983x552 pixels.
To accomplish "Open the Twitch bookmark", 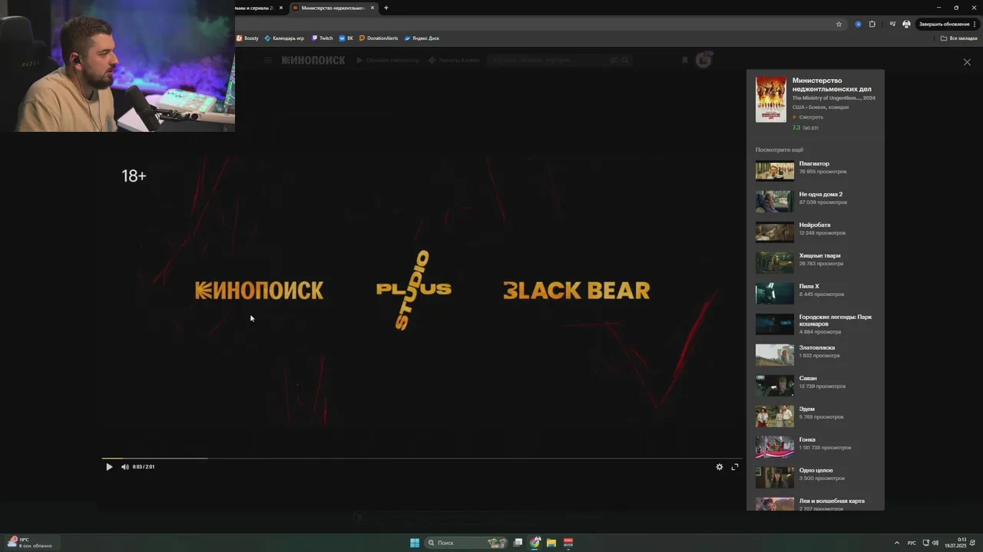I will click(x=323, y=38).
